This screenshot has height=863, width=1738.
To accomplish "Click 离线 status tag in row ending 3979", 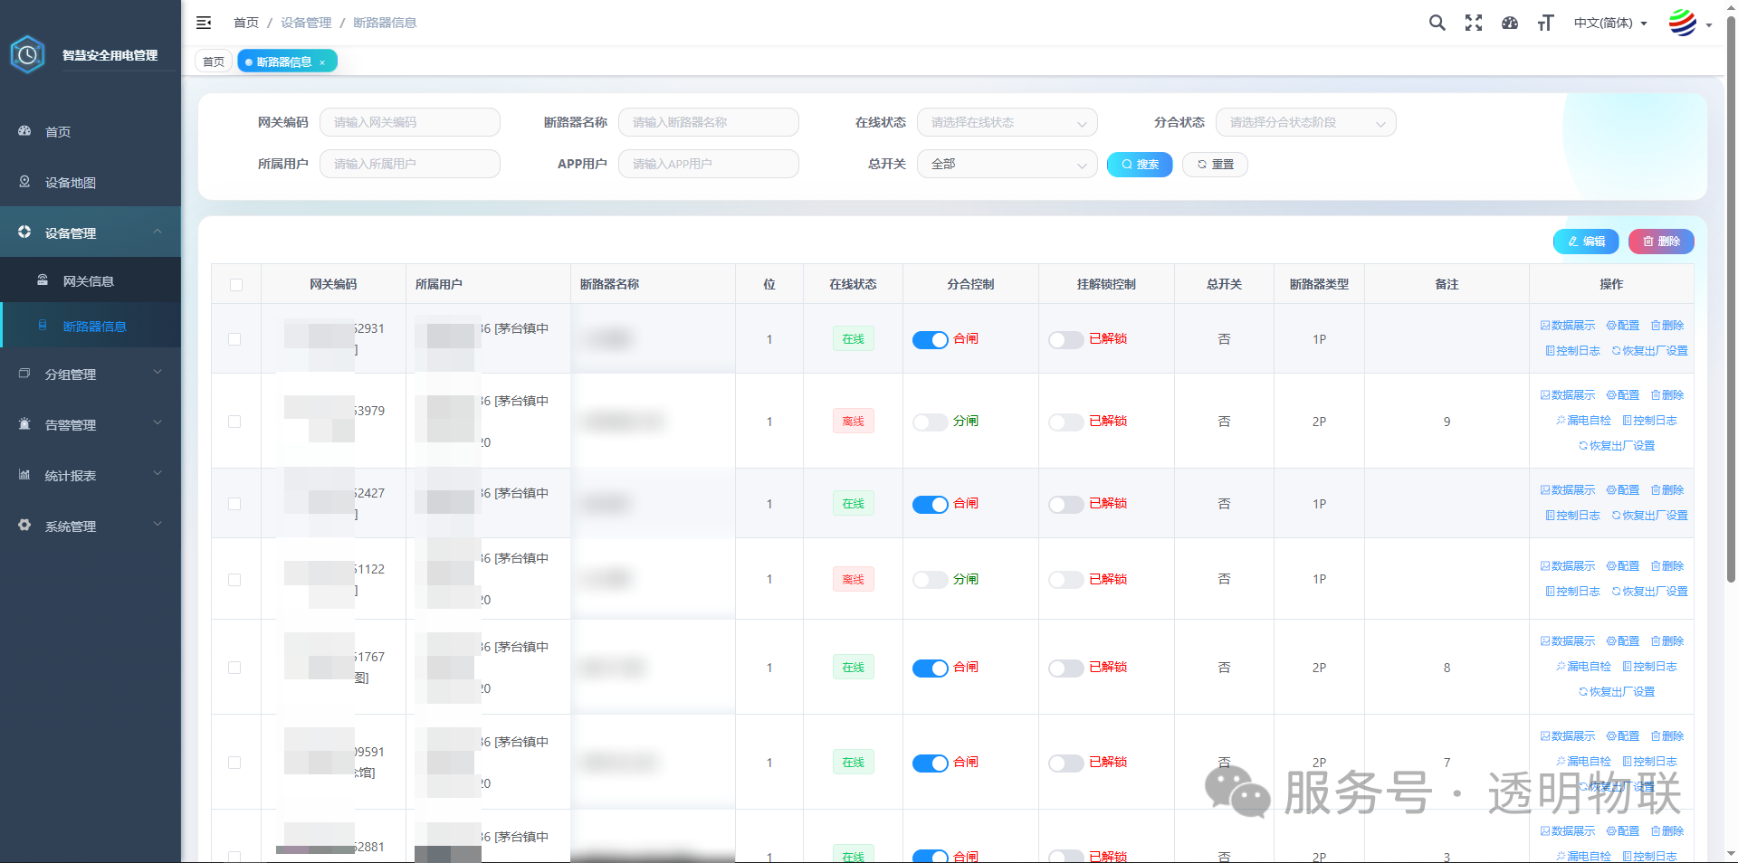I will [x=853, y=422].
